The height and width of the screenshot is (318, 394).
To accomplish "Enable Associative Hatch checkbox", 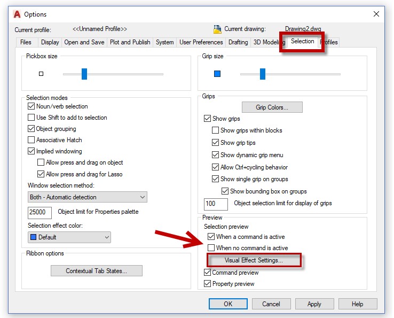I will click(x=31, y=139).
